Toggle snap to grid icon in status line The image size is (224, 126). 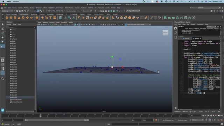(x=49, y=11)
